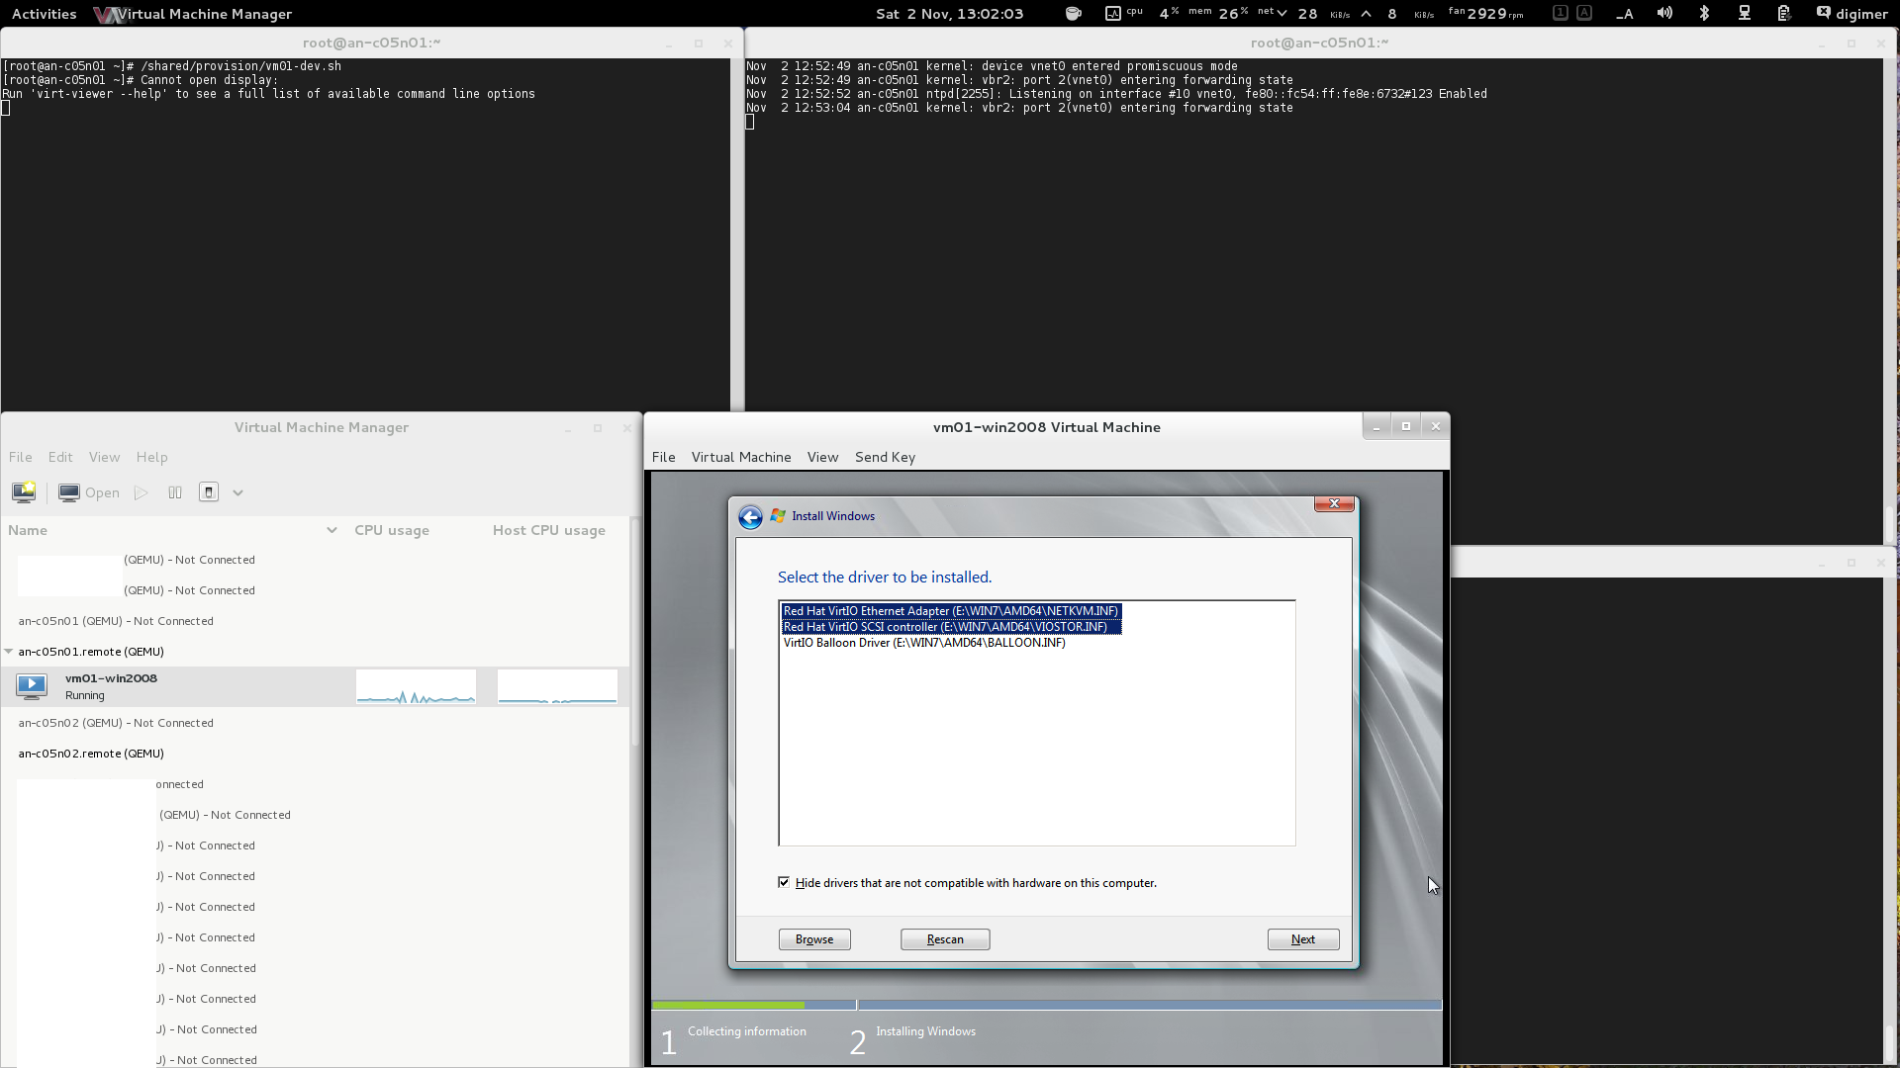The height and width of the screenshot is (1068, 1900).
Task: Uncheck Hide drivers not compatible checkbox
Action: [x=784, y=882]
